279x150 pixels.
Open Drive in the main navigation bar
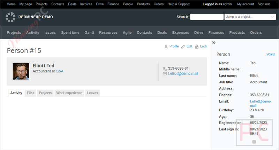(x=198, y=33)
